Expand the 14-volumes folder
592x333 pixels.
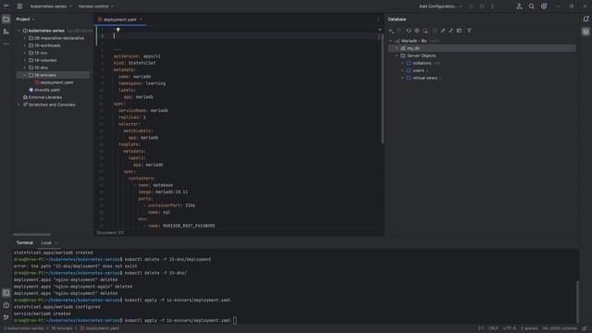(25, 60)
